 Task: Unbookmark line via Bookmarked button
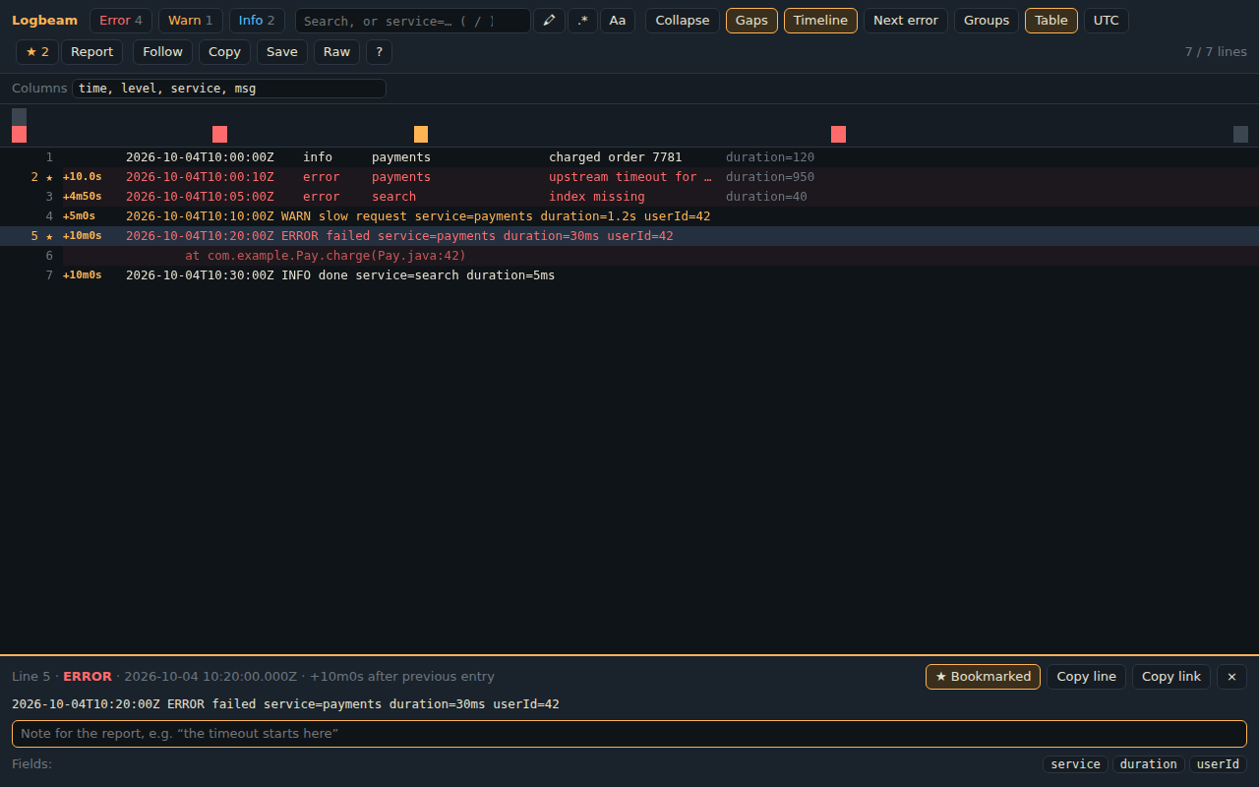coord(983,677)
